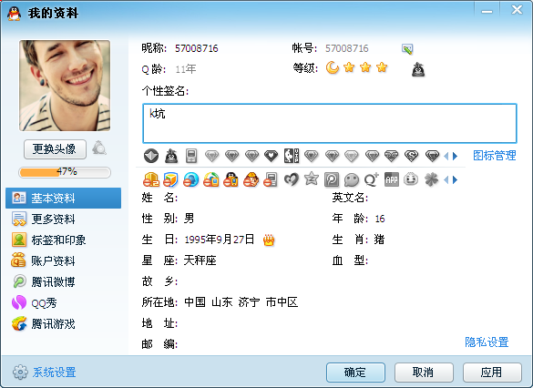Click the gray avatar decoration icon beside 更换头像
The width and height of the screenshot is (533, 388).
coord(99,148)
